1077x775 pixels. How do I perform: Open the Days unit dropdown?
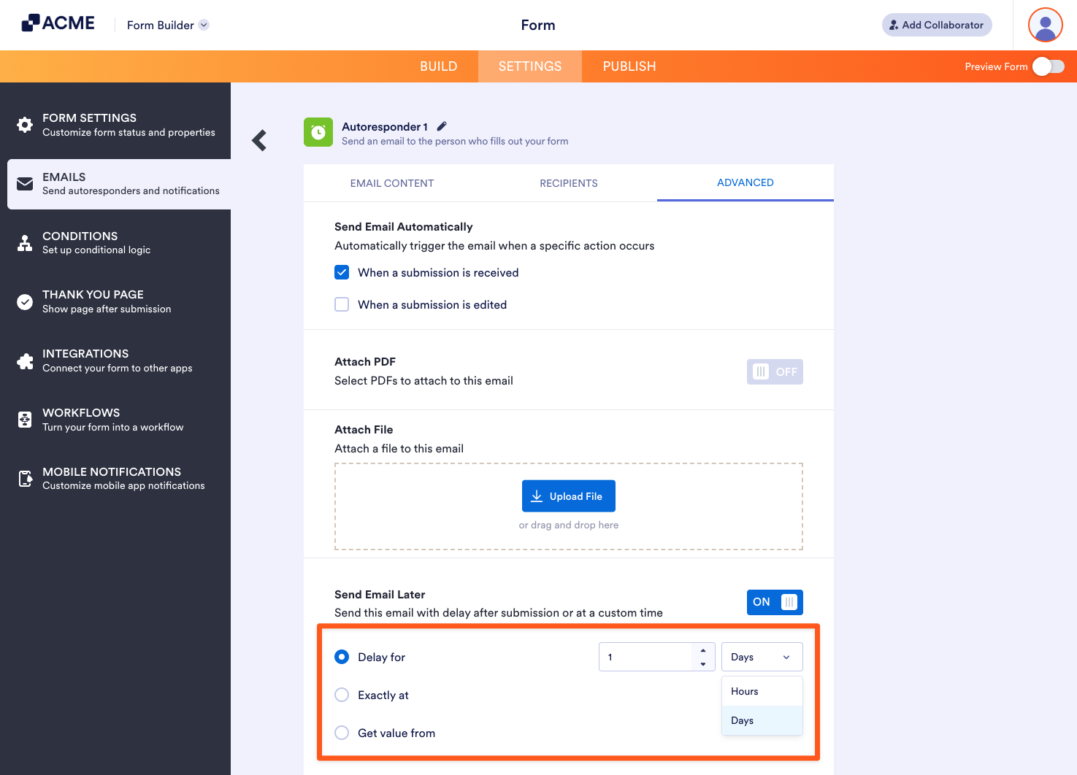[x=762, y=657]
